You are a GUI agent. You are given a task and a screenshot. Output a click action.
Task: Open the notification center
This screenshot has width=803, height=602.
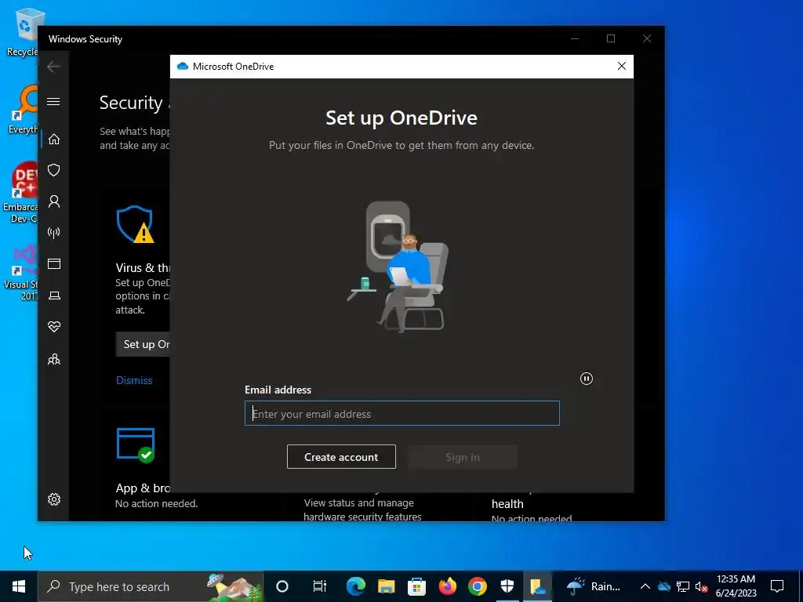[777, 586]
